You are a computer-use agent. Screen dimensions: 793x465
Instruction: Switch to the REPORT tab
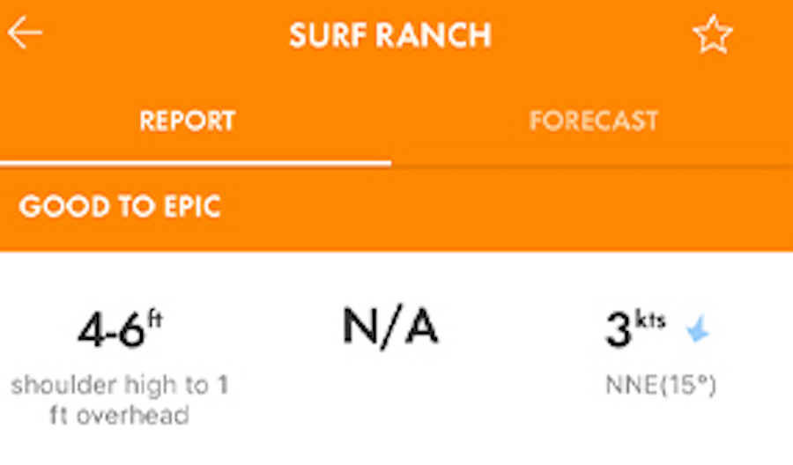pos(187,121)
